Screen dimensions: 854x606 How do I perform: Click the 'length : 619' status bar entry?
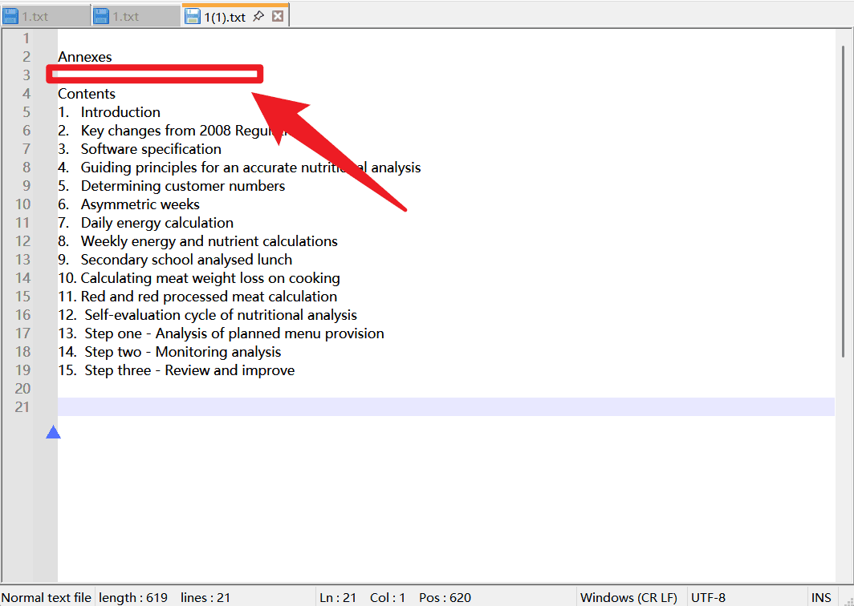point(133,598)
